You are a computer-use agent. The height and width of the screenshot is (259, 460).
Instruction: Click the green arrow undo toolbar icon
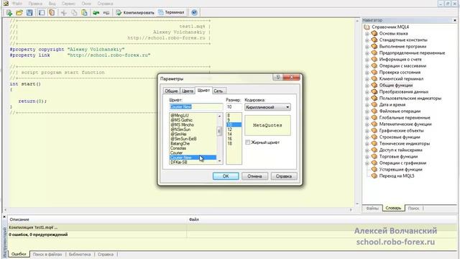96,13
